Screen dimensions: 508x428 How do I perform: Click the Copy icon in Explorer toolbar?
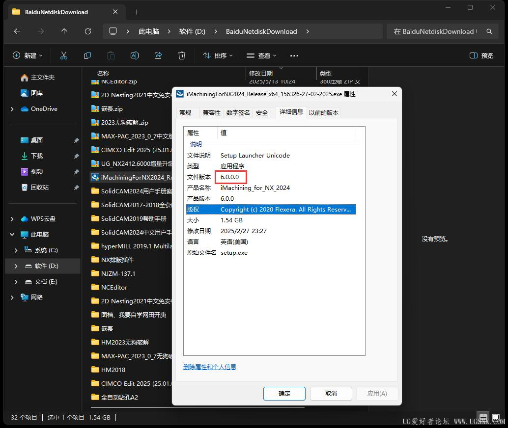tap(87, 55)
